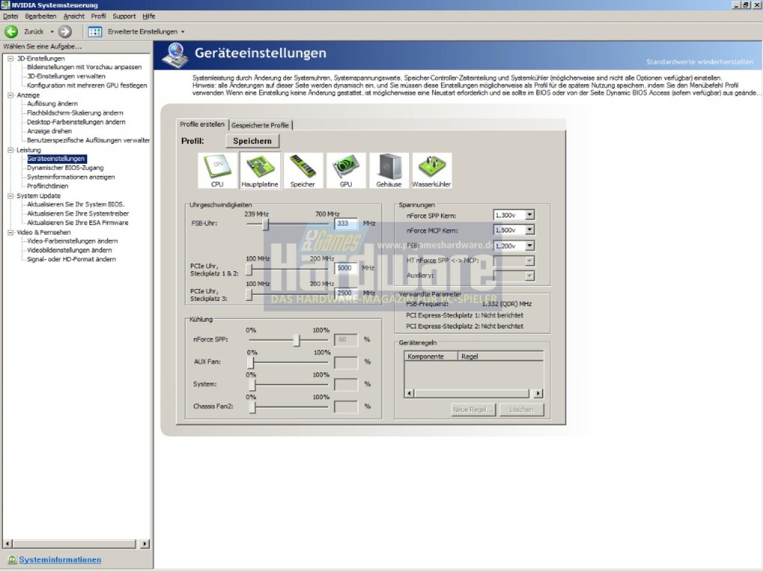Collapse the Leistung tree node

pos(10,150)
